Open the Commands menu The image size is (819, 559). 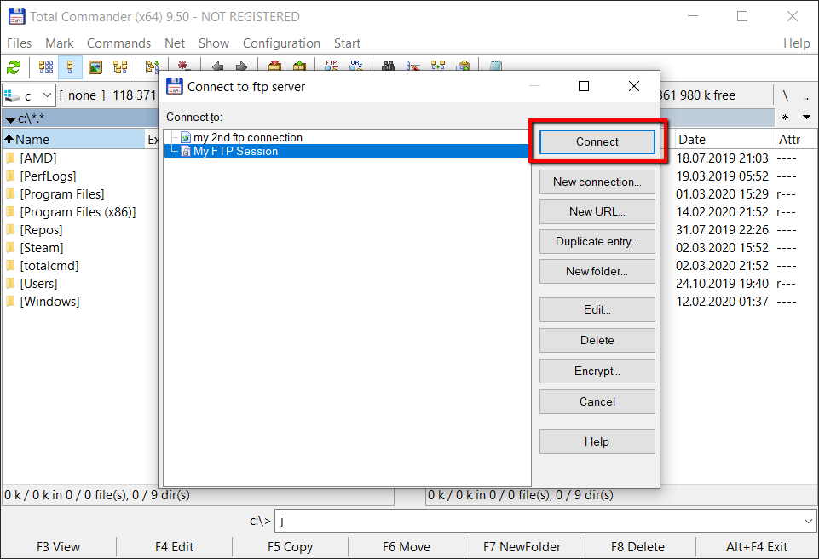[x=118, y=43]
